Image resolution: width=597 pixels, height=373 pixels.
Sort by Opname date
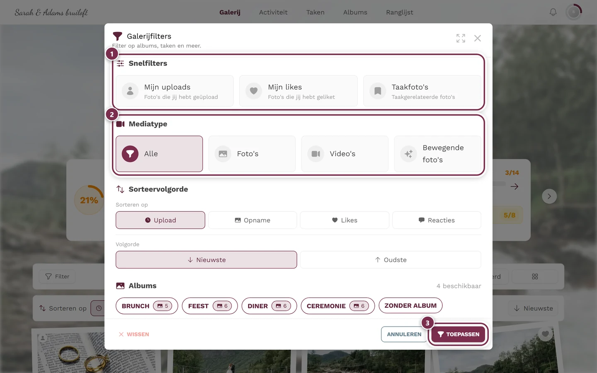(x=252, y=220)
